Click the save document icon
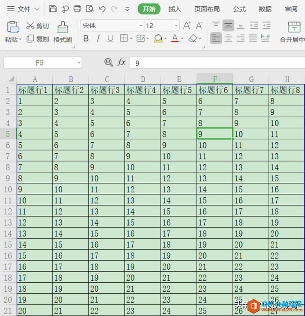Viewport: 305px width, 316px height. point(53,9)
